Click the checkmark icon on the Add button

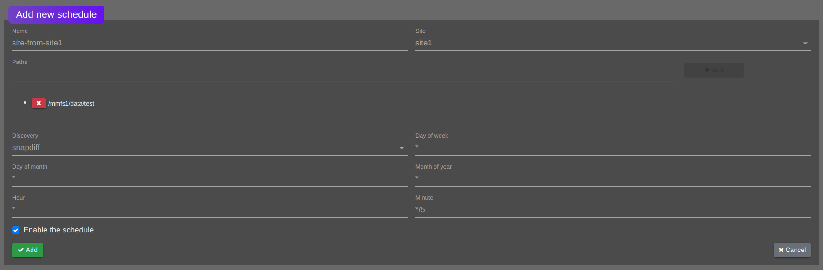pos(21,250)
